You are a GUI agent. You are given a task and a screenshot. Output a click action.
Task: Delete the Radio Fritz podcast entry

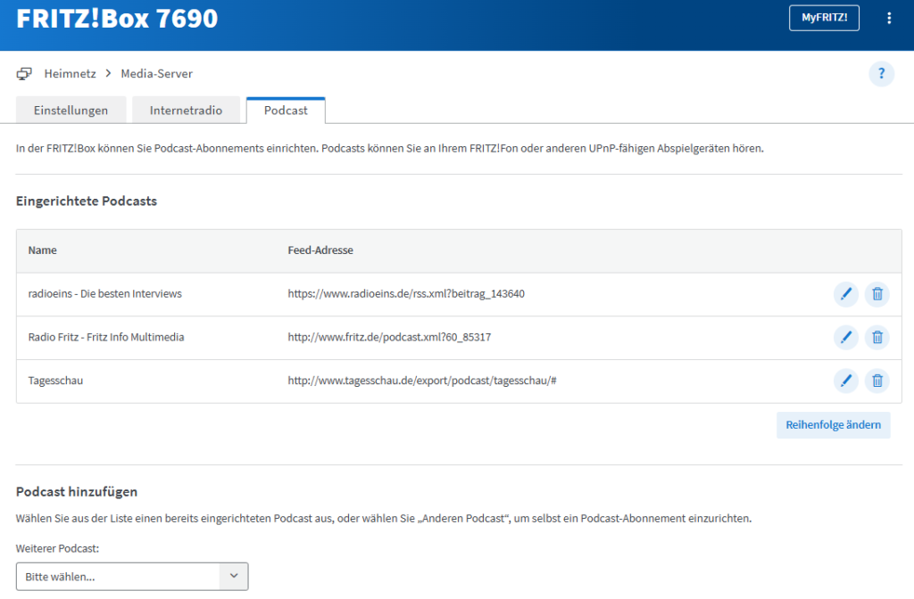click(x=877, y=337)
